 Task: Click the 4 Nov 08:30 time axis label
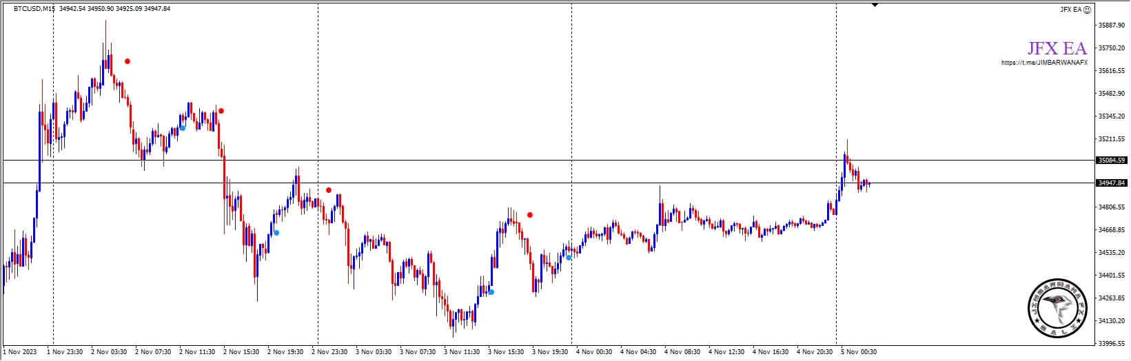tap(681, 352)
